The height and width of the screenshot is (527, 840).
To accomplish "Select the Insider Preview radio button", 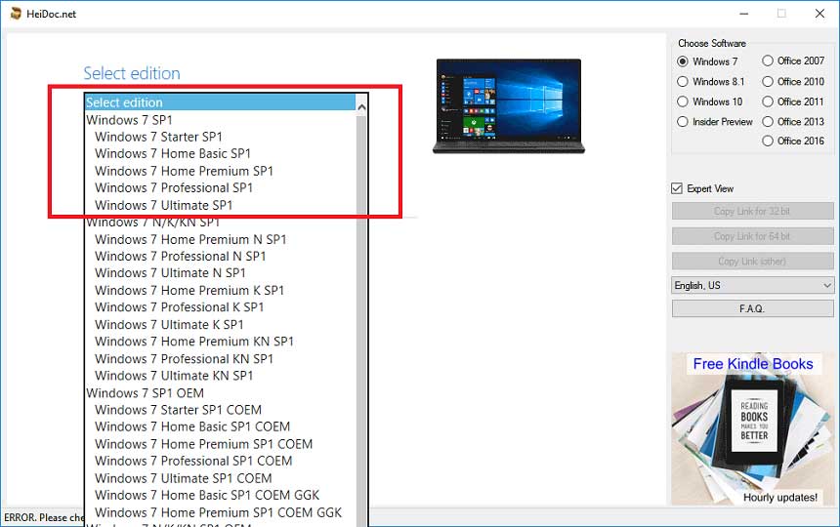I will click(x=683, y=121).
